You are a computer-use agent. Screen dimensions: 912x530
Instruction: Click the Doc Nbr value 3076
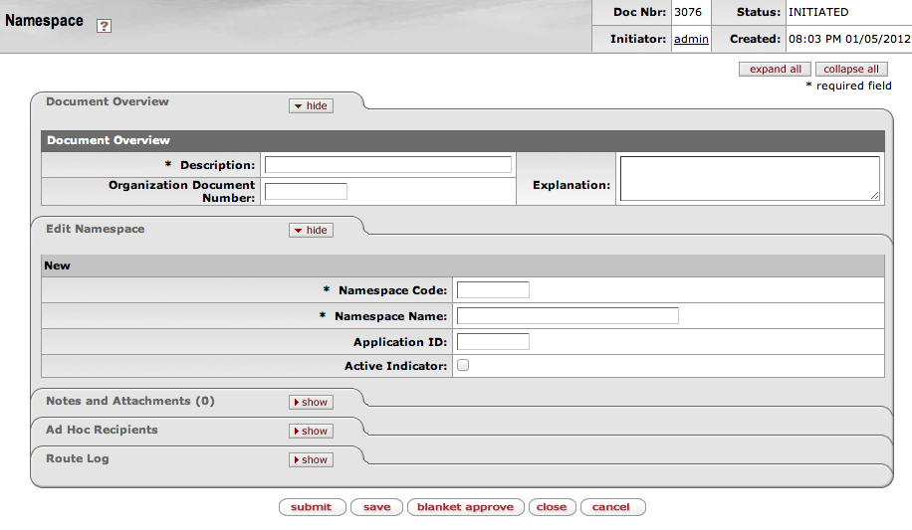click(x=688, y=12)
